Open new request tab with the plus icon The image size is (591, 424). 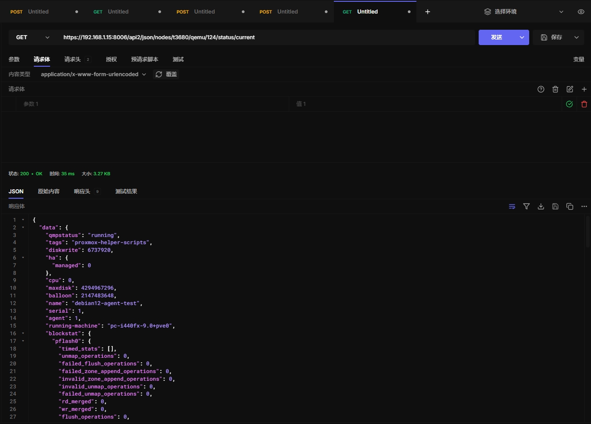pyautogui.click(x=427, y=12)
